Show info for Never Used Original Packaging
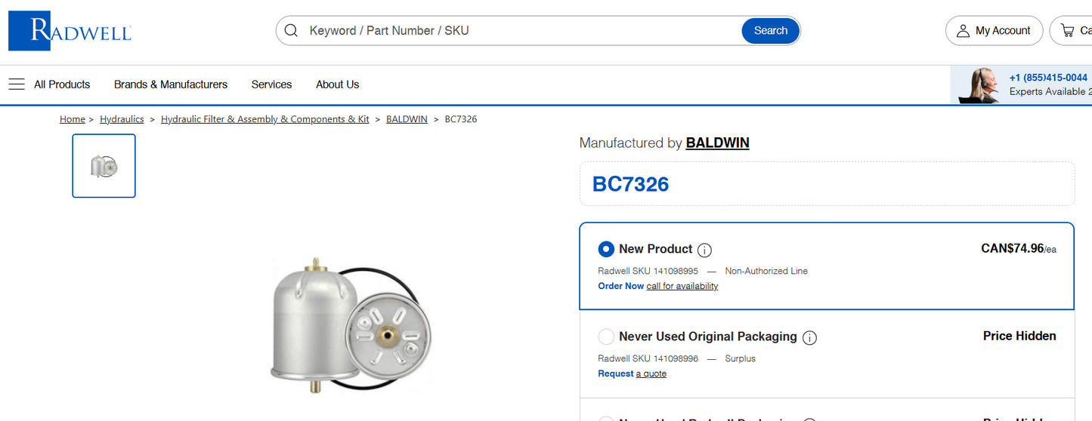1092x421 pixels. click(x=809, y=337)
